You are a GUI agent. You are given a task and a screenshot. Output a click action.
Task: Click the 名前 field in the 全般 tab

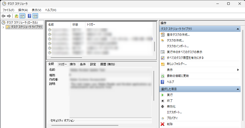pos(111,70)
